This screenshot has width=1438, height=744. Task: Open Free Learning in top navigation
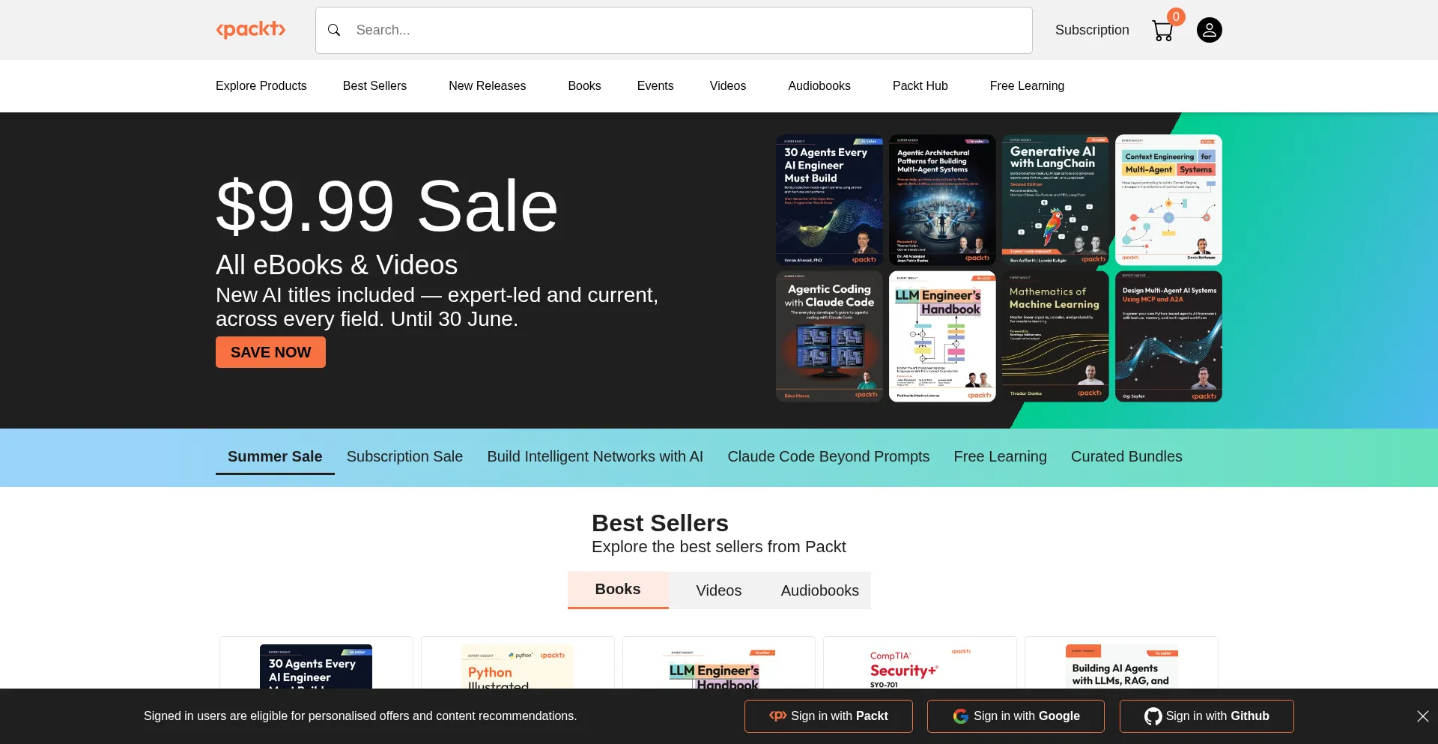pyautogui.click(x=1027, y=85)
